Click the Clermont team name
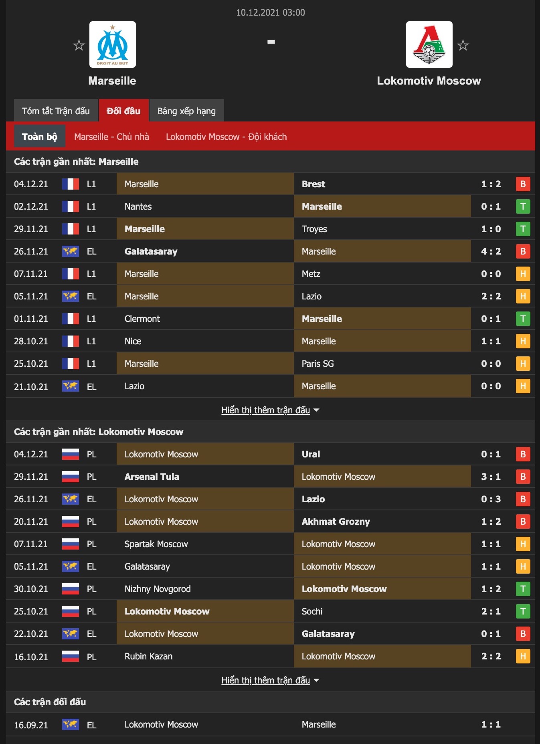The width and height of the screenshot is (540, 744). (x=142, y=319)
